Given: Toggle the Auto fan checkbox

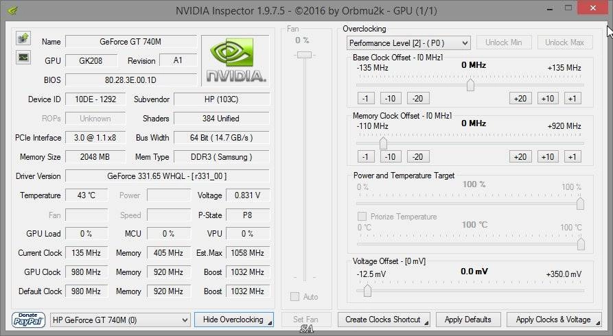Looking at the screenshot, I should click(294, 296).
